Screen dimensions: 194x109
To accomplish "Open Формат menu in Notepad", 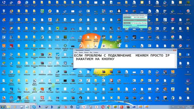I will (x=86, y=52).
